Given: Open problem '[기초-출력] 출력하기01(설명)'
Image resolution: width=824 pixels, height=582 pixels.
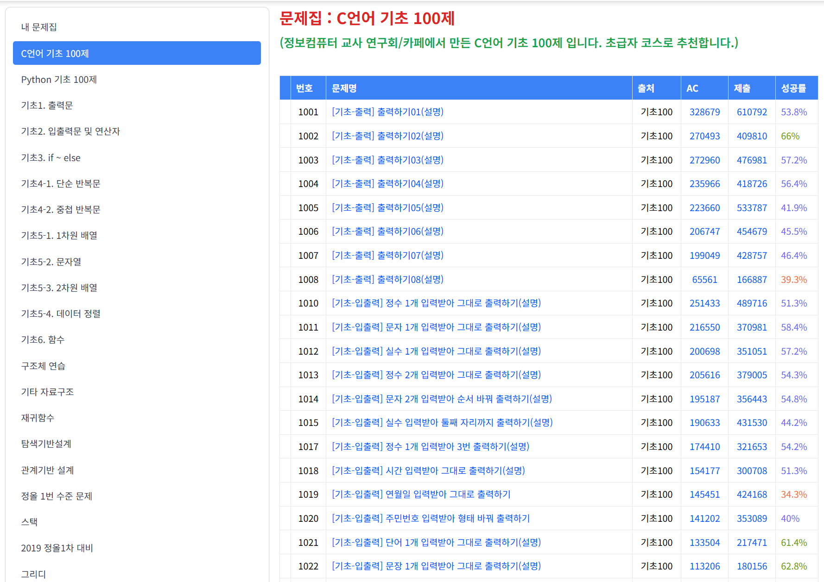Looking at the screenshot, I should coord(387,112).
